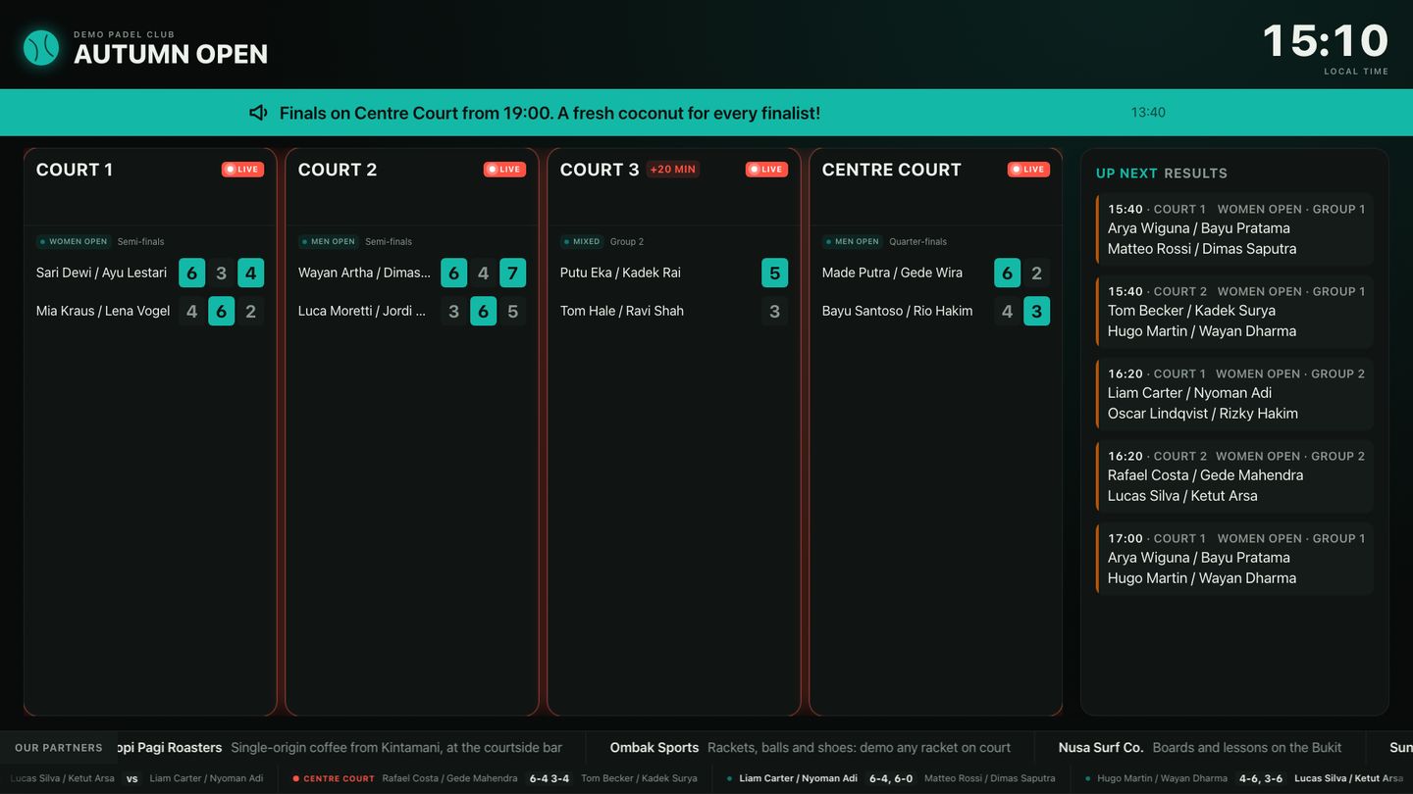The image size is (1413, 794).
Task: Click the Finals on Centre Court announcement text
Action: coord(549,113)
